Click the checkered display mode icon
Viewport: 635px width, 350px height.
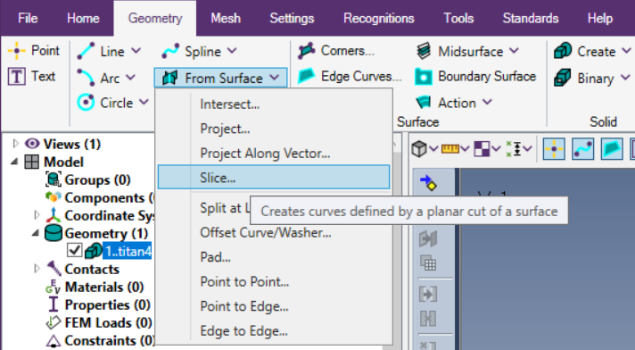point(482,149)
